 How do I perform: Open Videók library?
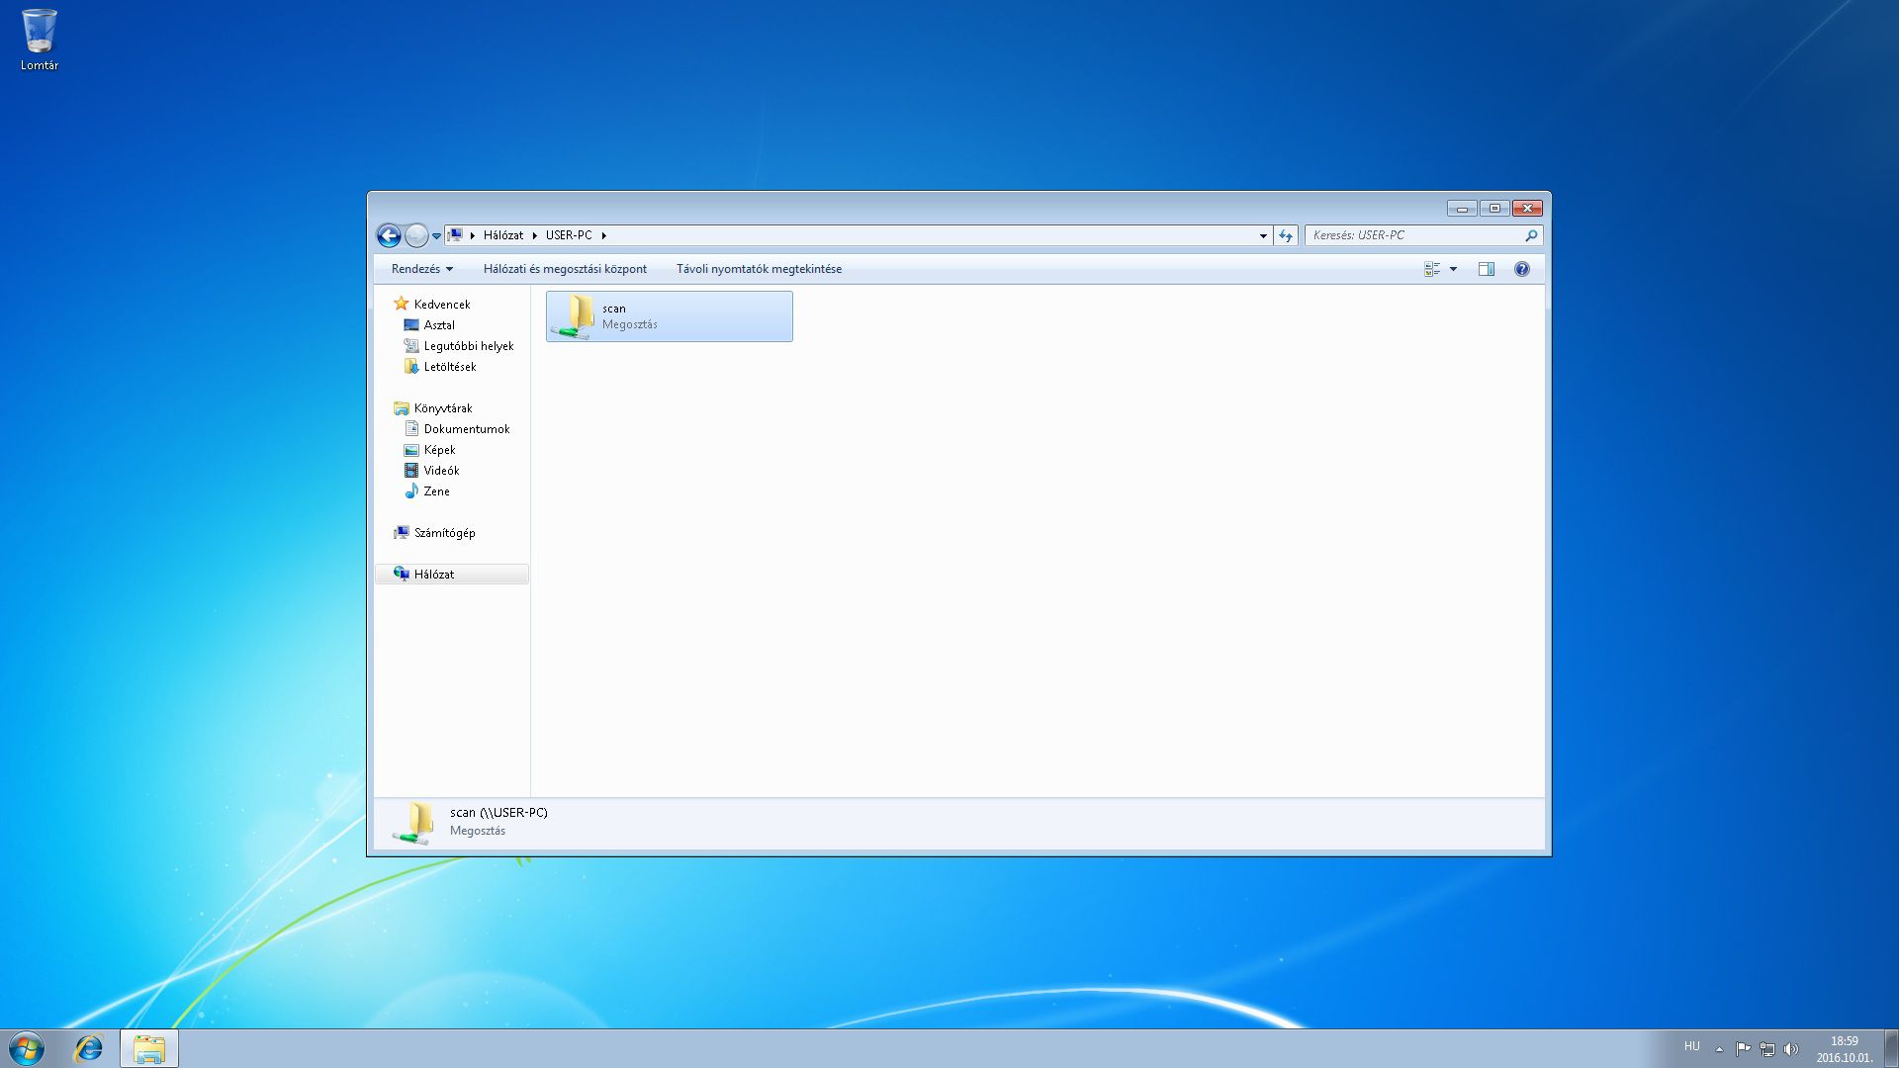(441, 471)
